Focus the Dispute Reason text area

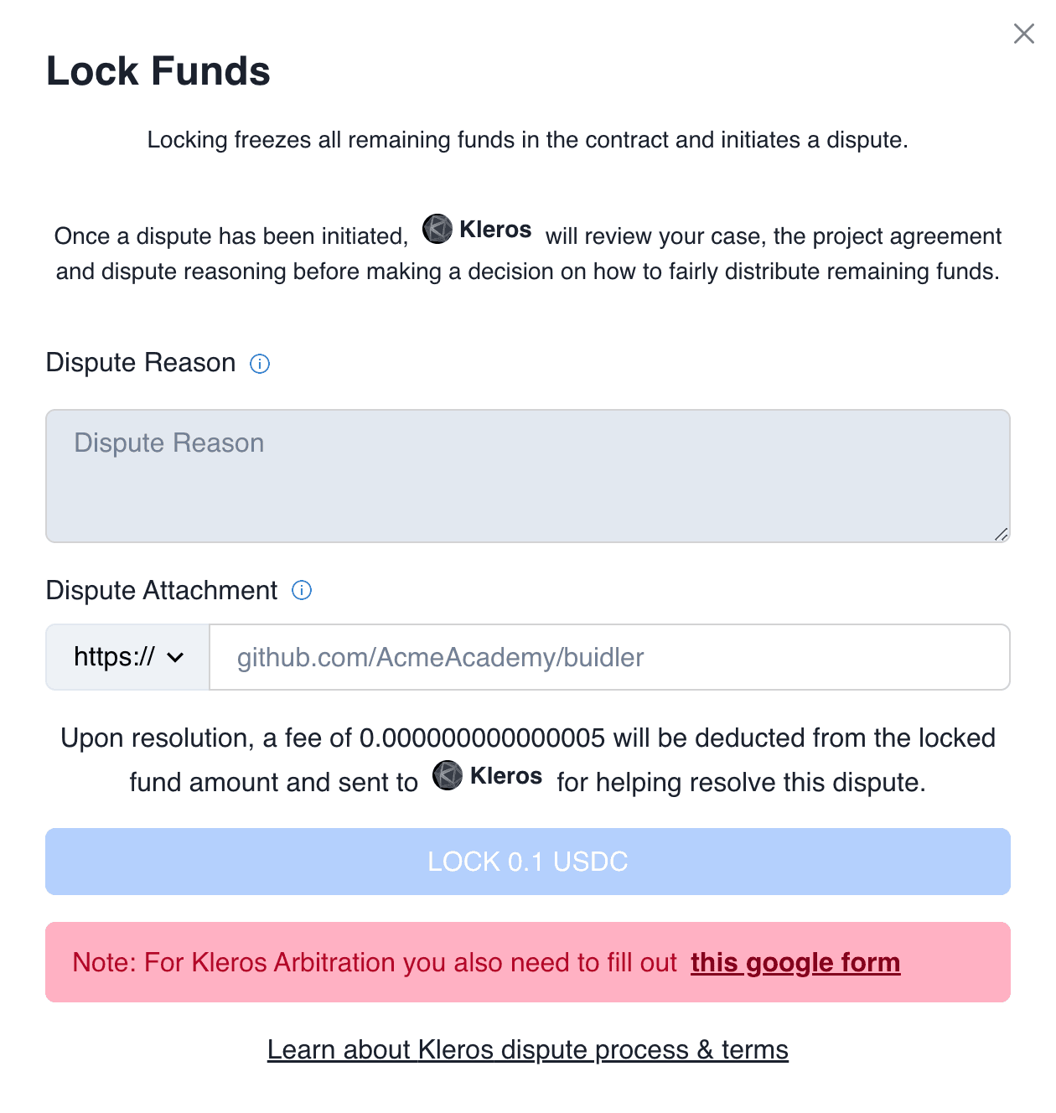click(x=528, y=475)
